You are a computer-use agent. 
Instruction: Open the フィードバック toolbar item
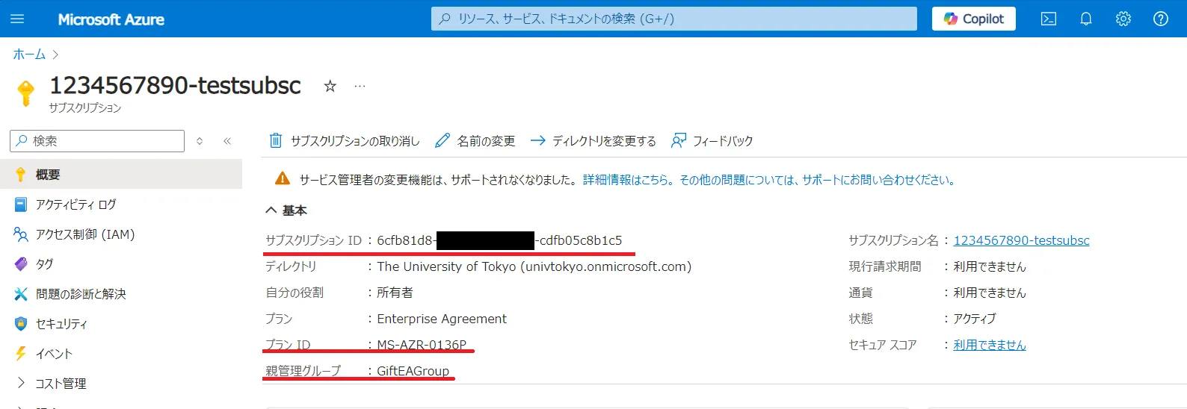click(712, 140)
